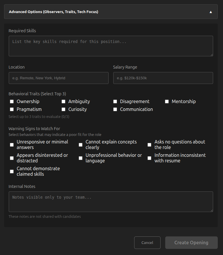Tick Asks no questions about the role
Viewport: 223px width, 255px height.
pyautogui.click(x=150, y=145)
